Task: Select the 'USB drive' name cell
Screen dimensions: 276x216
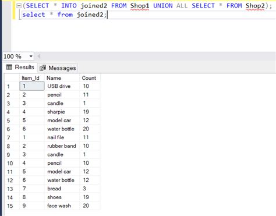Action: click(x=62, y=86)
